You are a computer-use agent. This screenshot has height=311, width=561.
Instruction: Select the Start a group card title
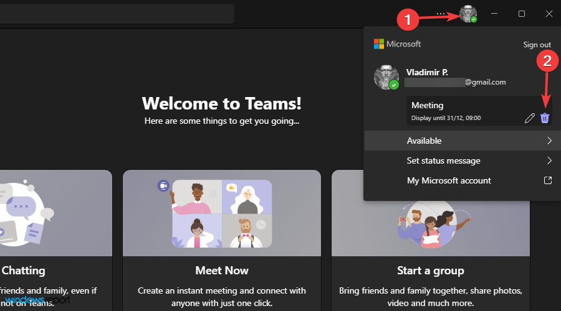point(430,271)
